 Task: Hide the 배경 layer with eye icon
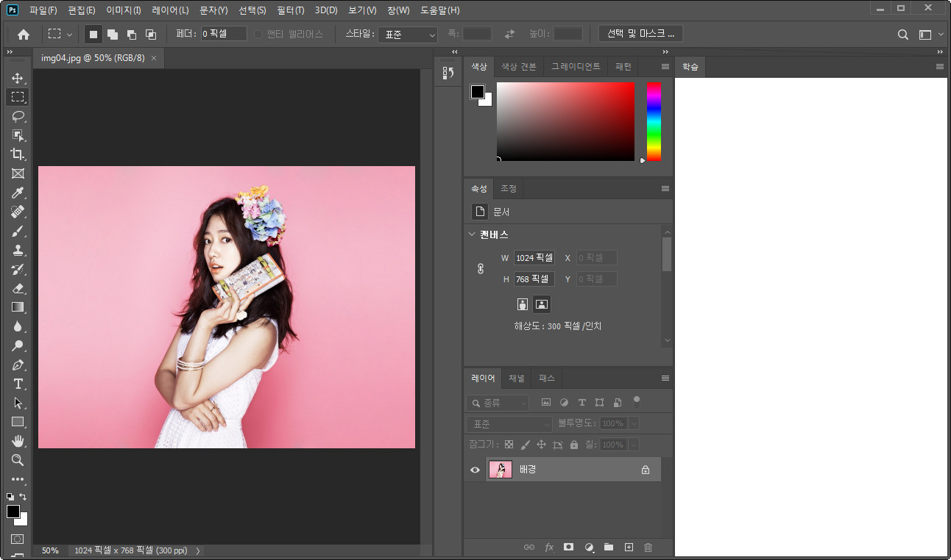475,470
